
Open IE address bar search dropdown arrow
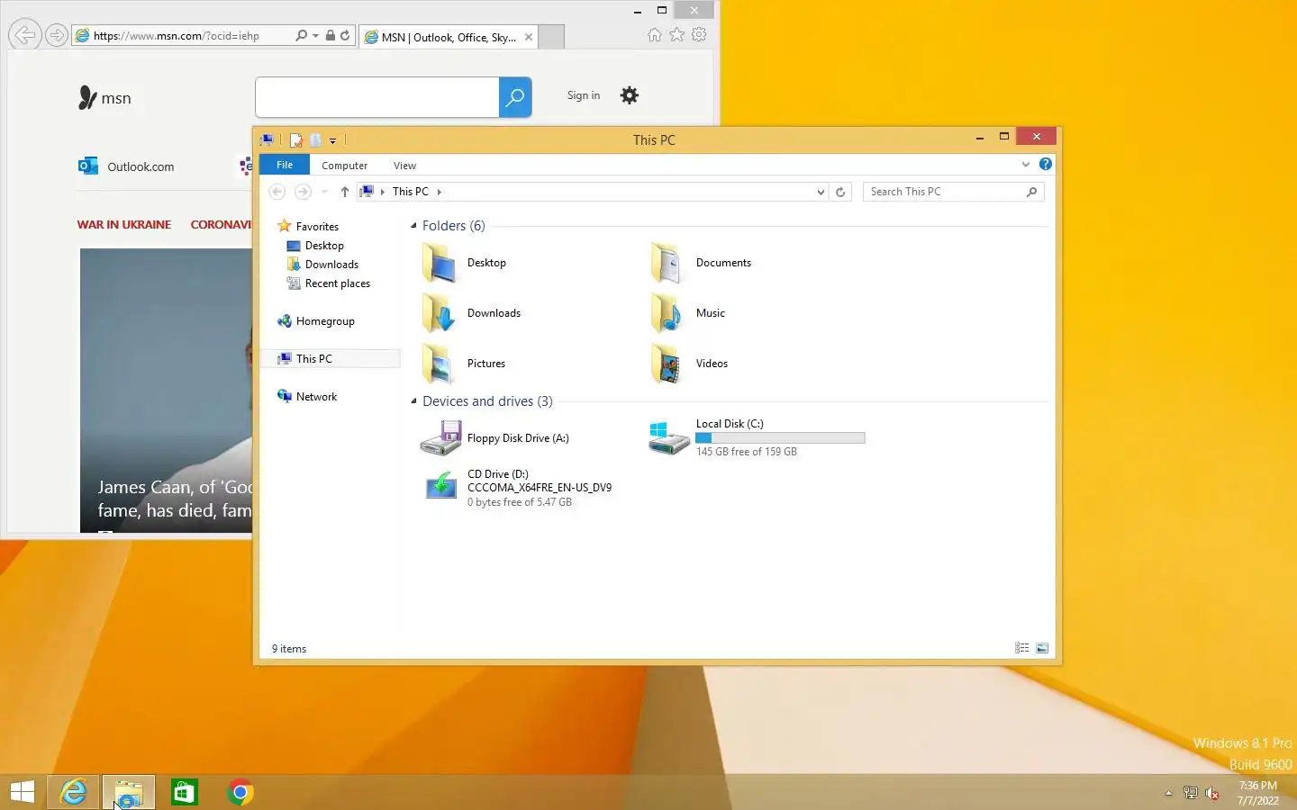pyautogui.click(x=315, y=35)
